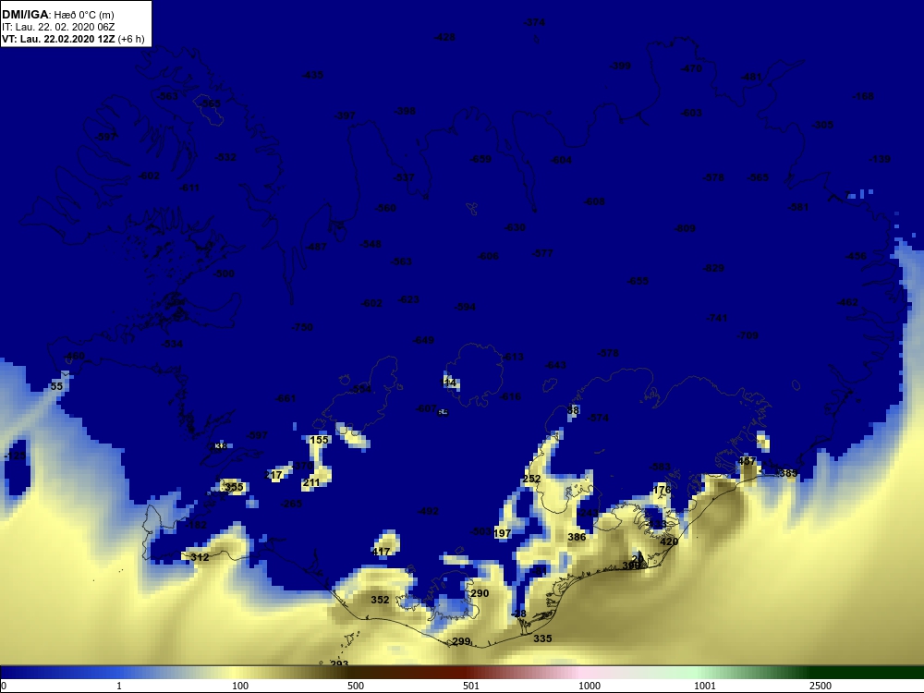Select the 'IT: Lau. 22. 02. 2020 06Z' line
Image resolution: width=924 pixels, height=693 pixels.
pyautogui.click(x=57, y=27)
